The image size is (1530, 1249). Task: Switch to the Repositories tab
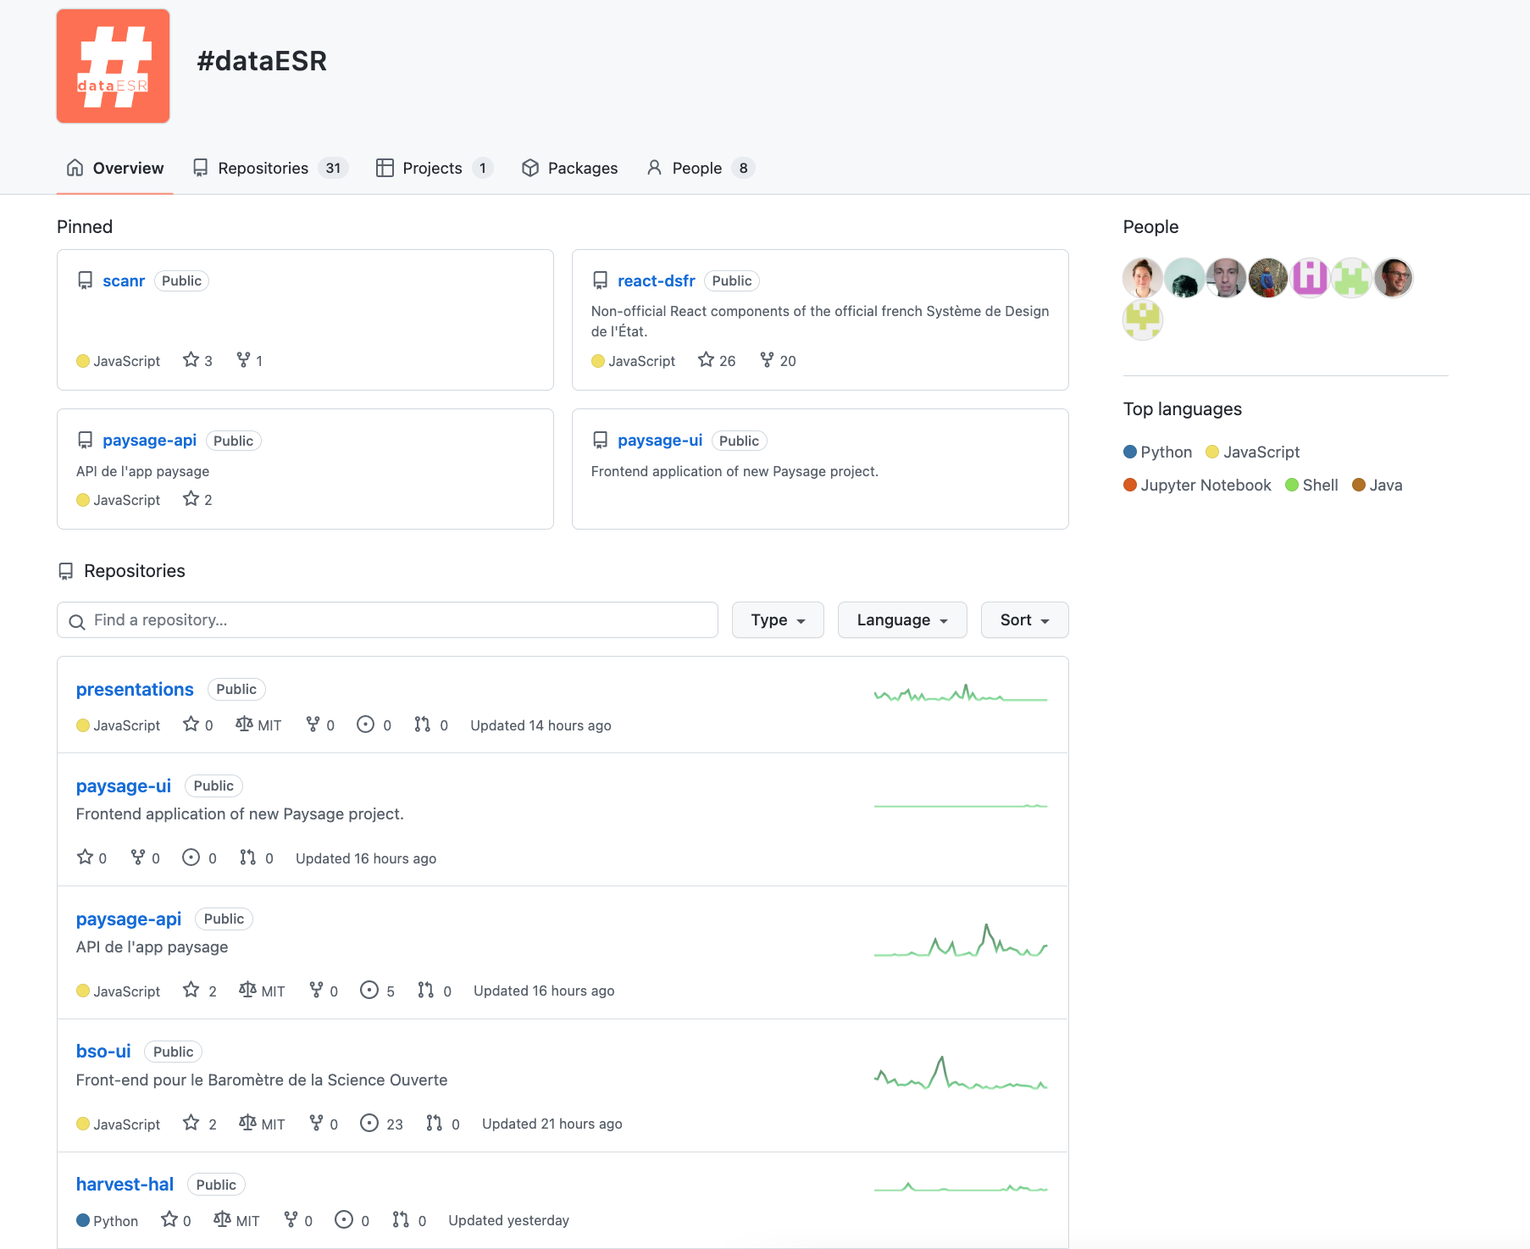[x=270, y=168]
